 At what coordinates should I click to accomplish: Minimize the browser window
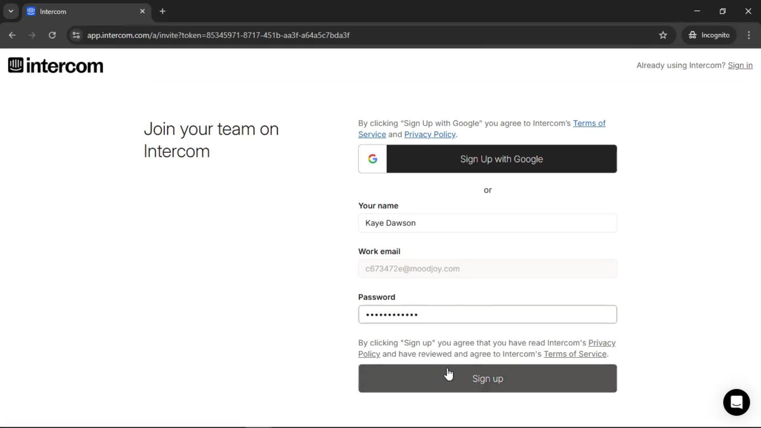(697, 11)
